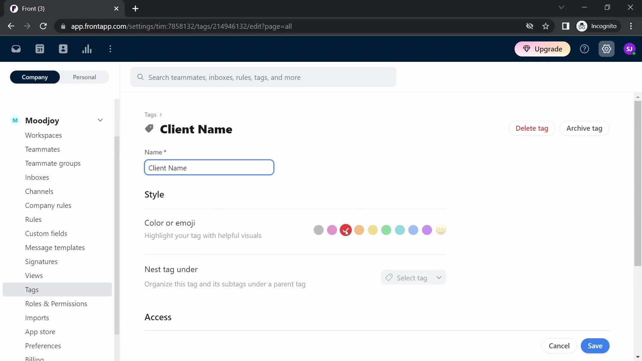Choose the purple tag color
This screenshot has height=361, width=642.
pos(427,230)
